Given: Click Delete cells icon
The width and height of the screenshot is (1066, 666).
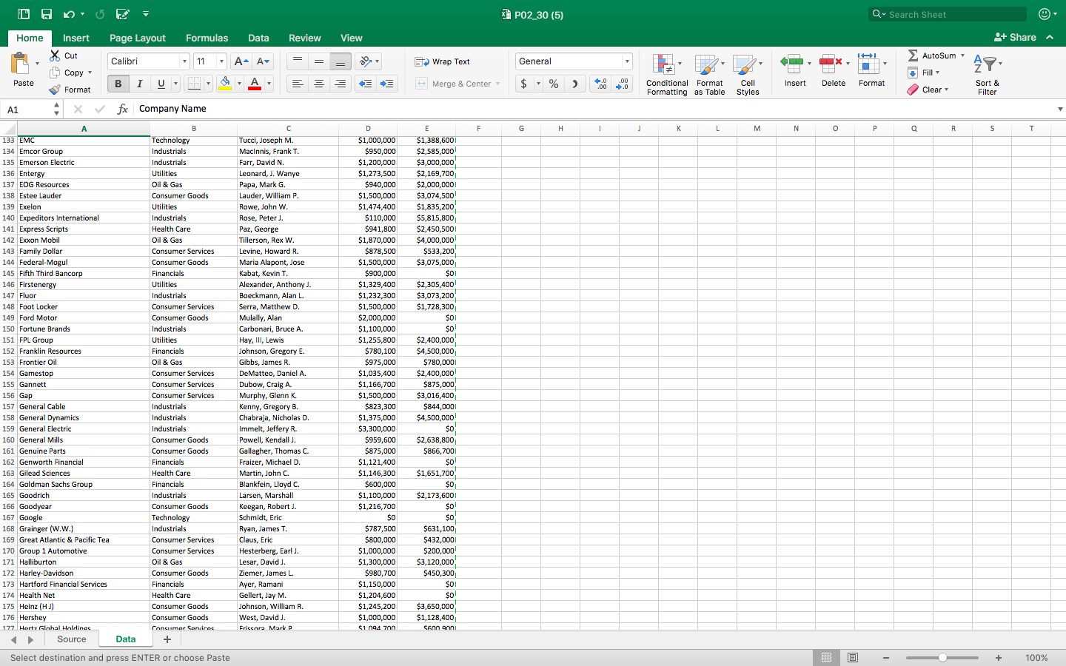Looking at the screenshot, I should coord(830,64).
